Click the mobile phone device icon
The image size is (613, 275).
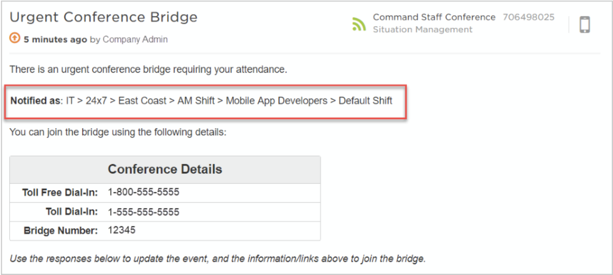click(585, 24)
